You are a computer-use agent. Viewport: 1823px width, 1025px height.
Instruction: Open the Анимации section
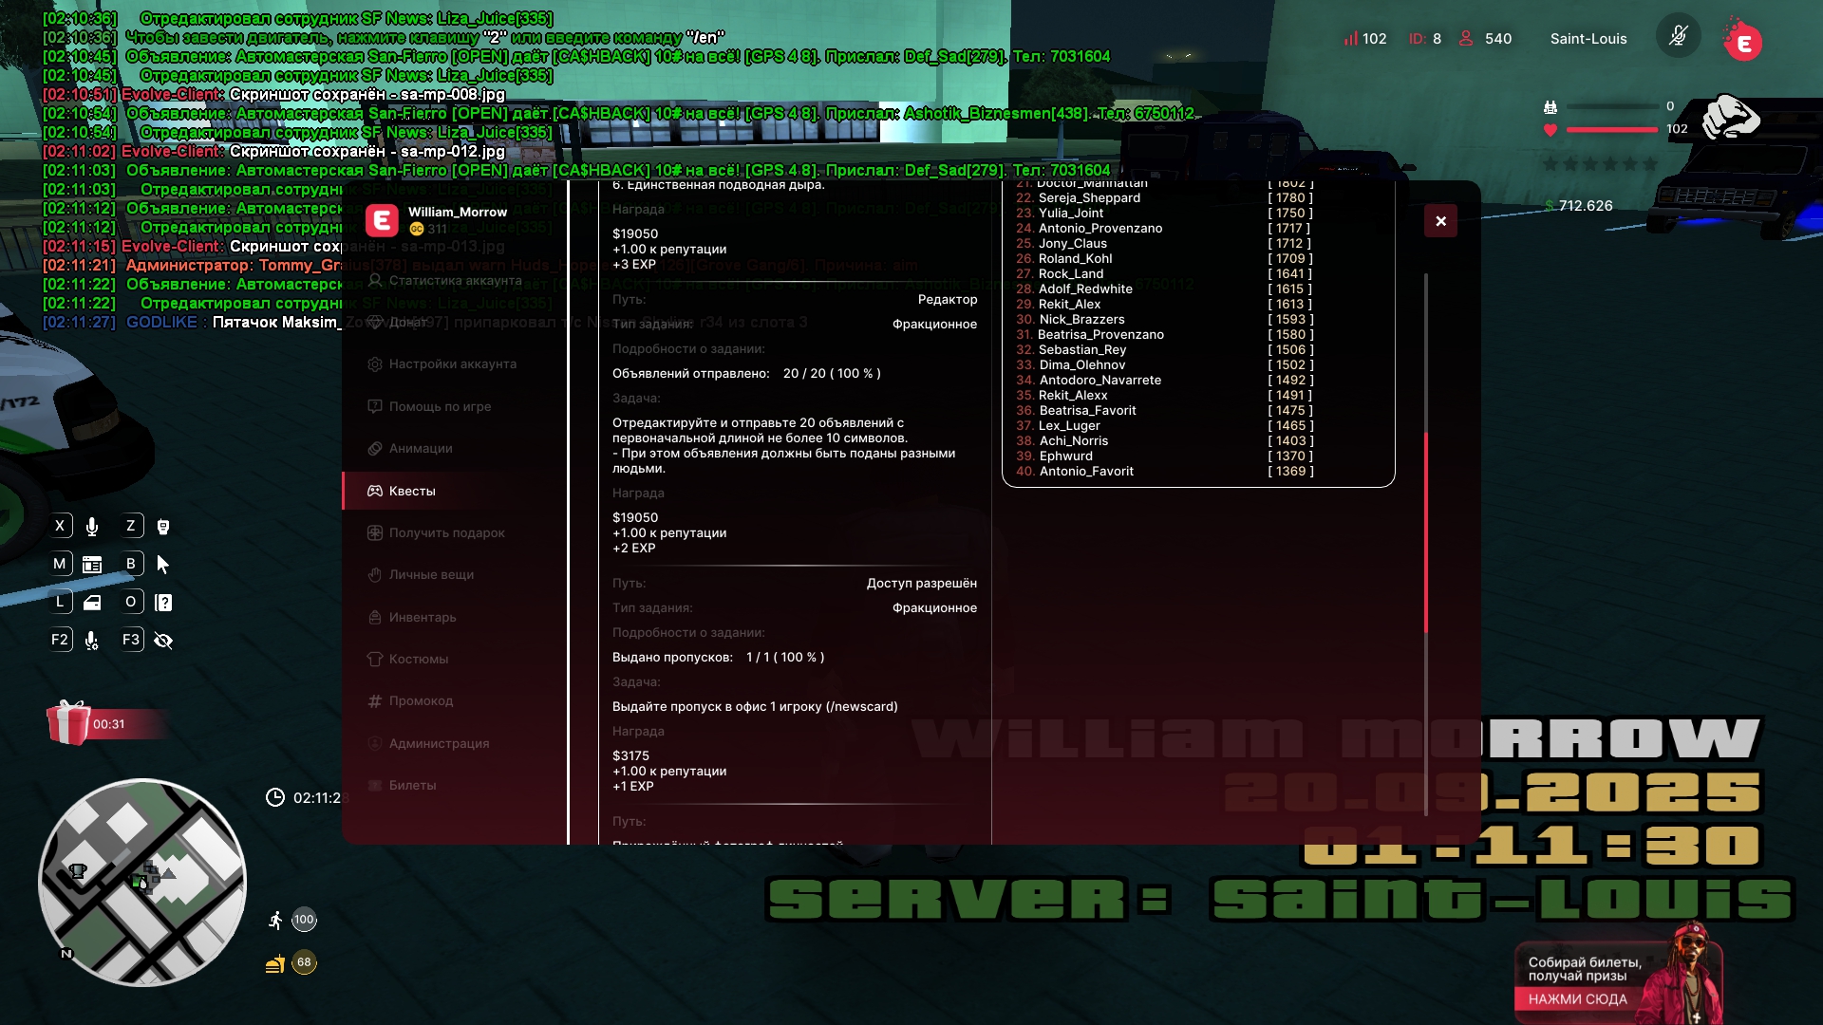420,449
